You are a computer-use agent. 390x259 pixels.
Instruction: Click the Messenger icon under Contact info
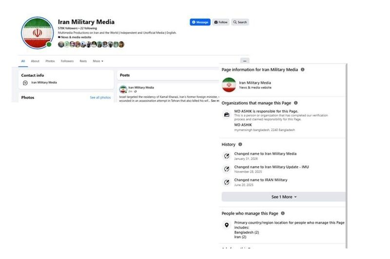(x=25, y=83)
